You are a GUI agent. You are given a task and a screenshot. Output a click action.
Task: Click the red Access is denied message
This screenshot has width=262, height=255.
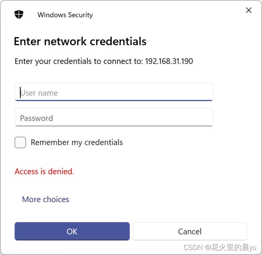(x=44, y=171)
